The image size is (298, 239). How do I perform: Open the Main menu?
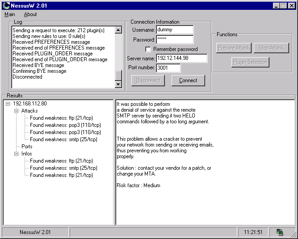(10, 14)
